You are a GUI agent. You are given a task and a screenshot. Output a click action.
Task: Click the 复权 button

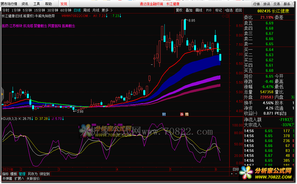point(179,10)
